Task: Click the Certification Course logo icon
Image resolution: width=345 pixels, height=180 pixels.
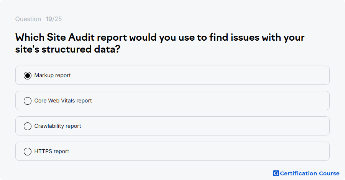Action: [276, 173]
